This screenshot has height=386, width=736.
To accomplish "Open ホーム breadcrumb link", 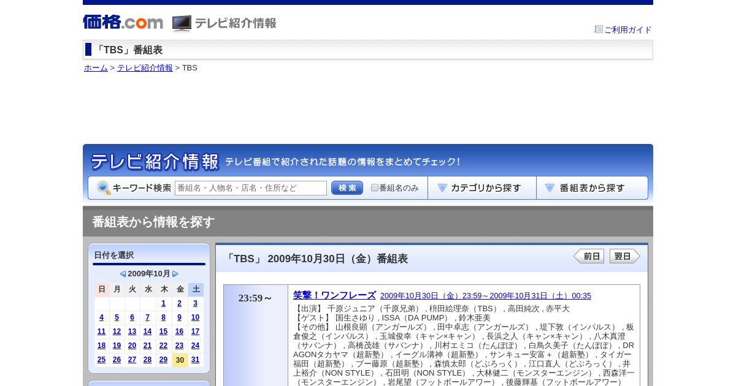I will (96, 68).
